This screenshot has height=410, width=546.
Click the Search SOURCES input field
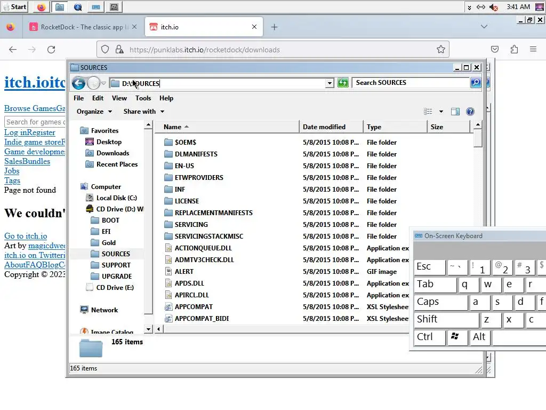(411, 83)
